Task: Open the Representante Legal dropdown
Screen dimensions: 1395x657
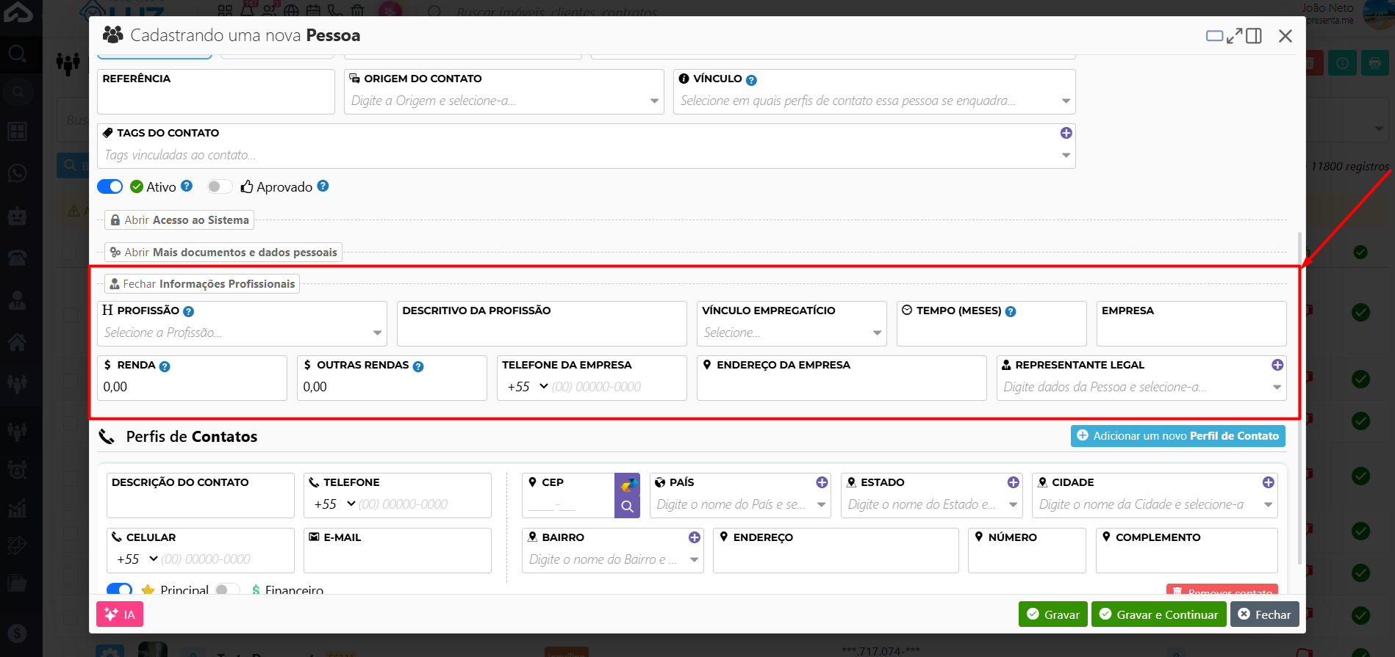Action: [1277, 388]
